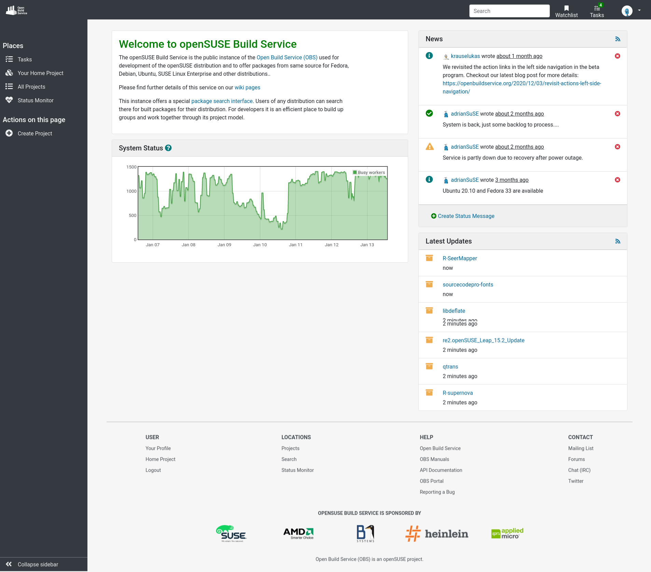651x572 pixels.
Task: Dismiss the power outage status message
Action: (618, 147)
